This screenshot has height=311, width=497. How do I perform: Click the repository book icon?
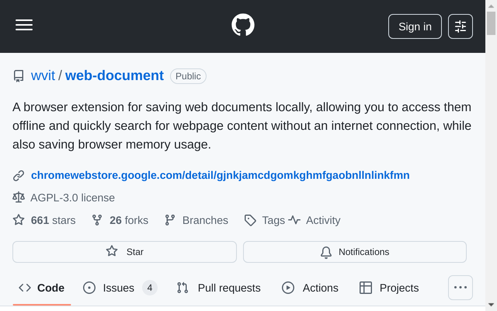pyautogui.click(x=18, y=76)
